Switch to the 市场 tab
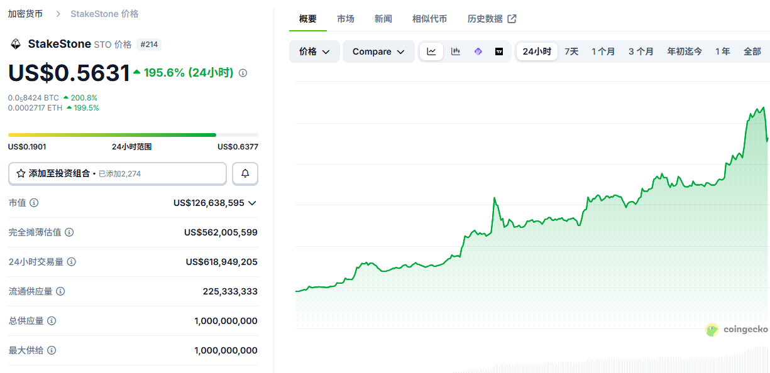 tap(346, 19)
